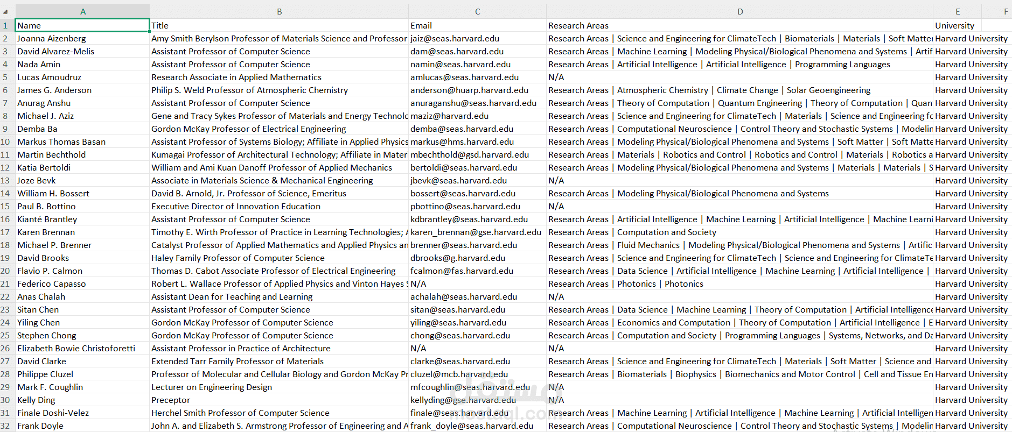This screenshot has width=1012, height=432.
Task: Select column C header
Action: (477, 11)
